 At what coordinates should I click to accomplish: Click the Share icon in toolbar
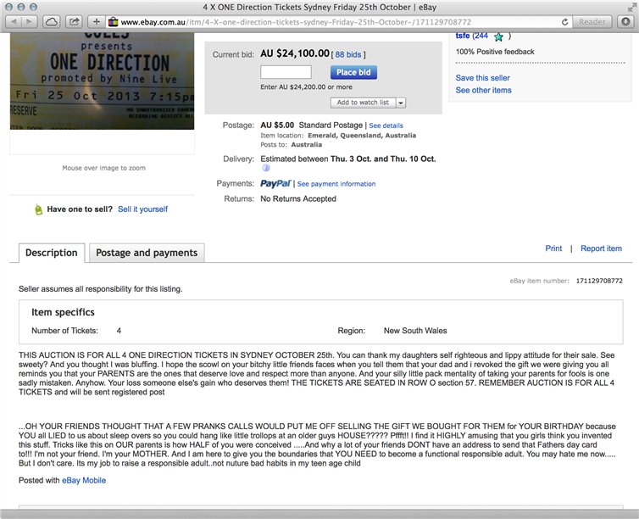75,21
